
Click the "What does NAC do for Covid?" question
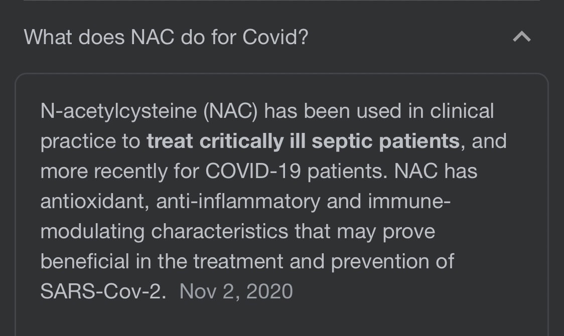coord(166,37)
